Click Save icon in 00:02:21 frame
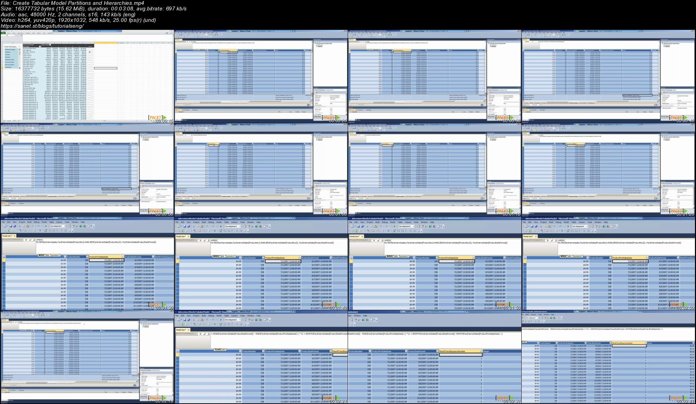Image resolution: width=696 pixels, height=404 pixels. [x=184, y=320]
